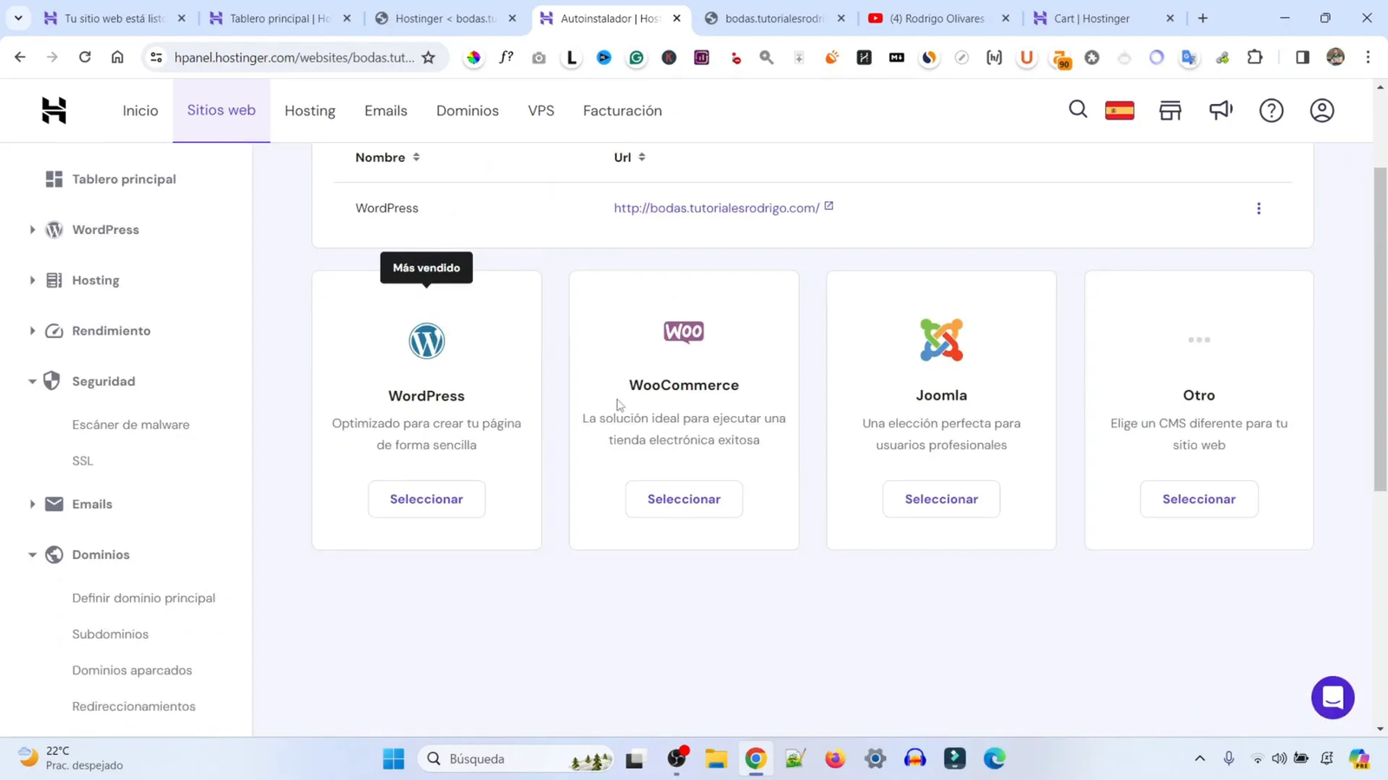This screenshot has width=1388, height=780.
Task: Switch to Cart | Hostinger browser tab
Action: click(1103, 18)
